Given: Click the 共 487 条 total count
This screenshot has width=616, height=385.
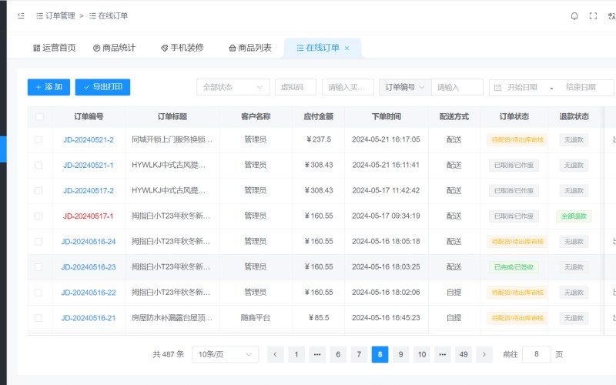Looking at the screenshot, I should 168,354.
